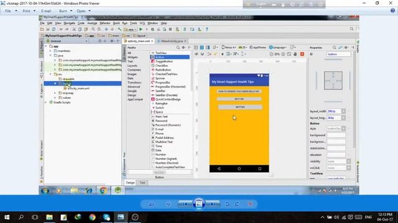Rotate the photo counterclockwise
The height and width of the screenshot is (223, 398).
click(227, 204)
